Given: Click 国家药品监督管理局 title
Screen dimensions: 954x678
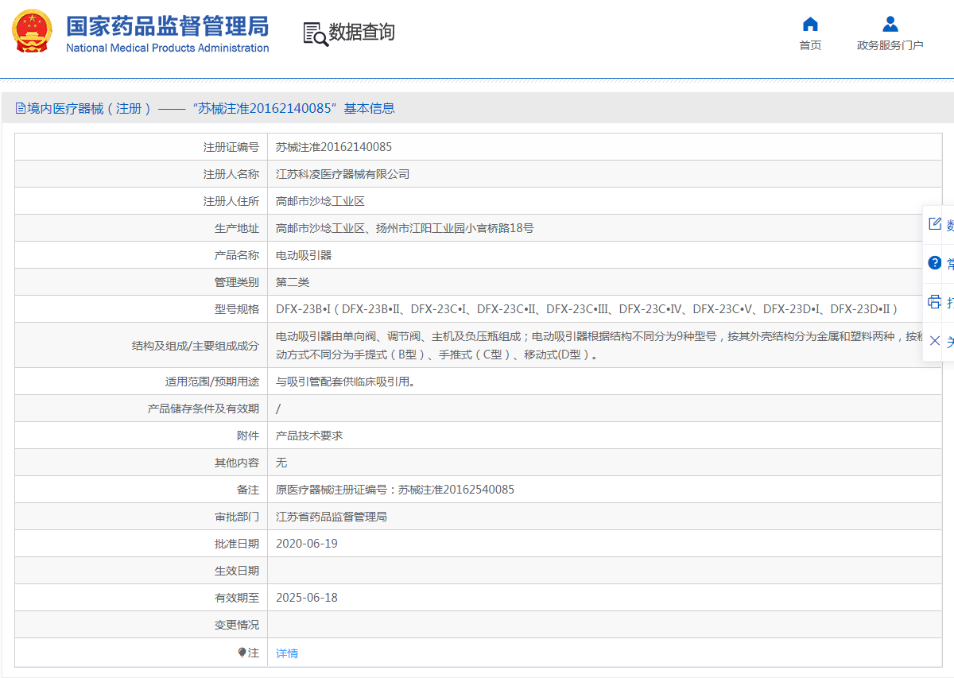Looking at the screenshot, I should pos(168,26).
